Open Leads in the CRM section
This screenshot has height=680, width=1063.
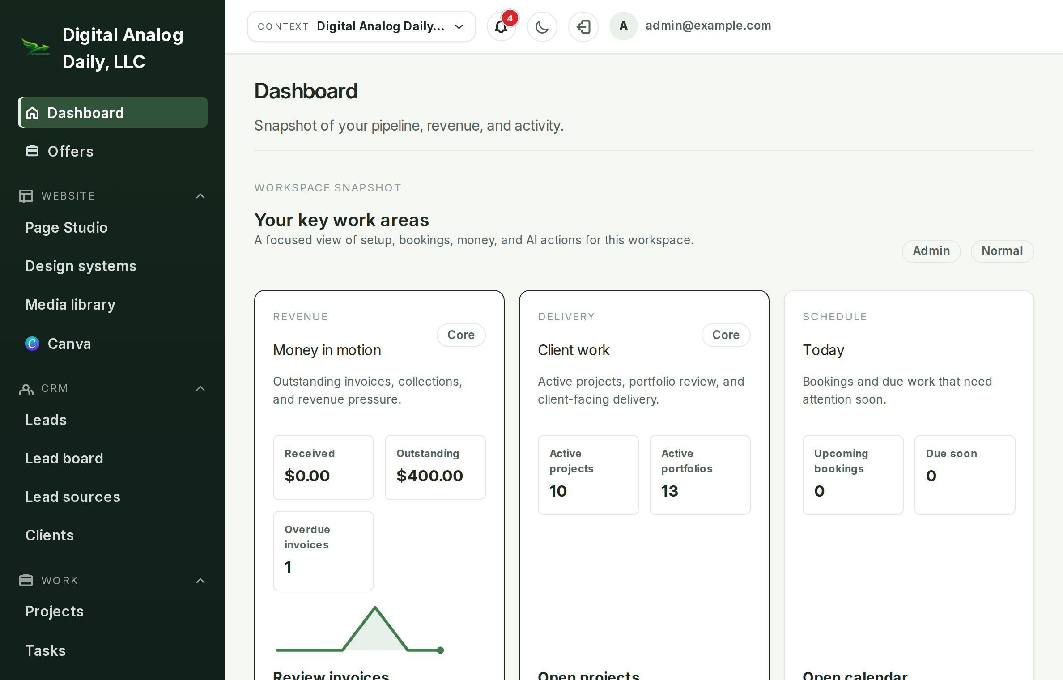pyautogui.click(x=46, y=420)
